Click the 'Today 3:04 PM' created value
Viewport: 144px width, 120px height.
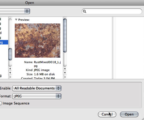pyautogui.click(x=44, y=78)
